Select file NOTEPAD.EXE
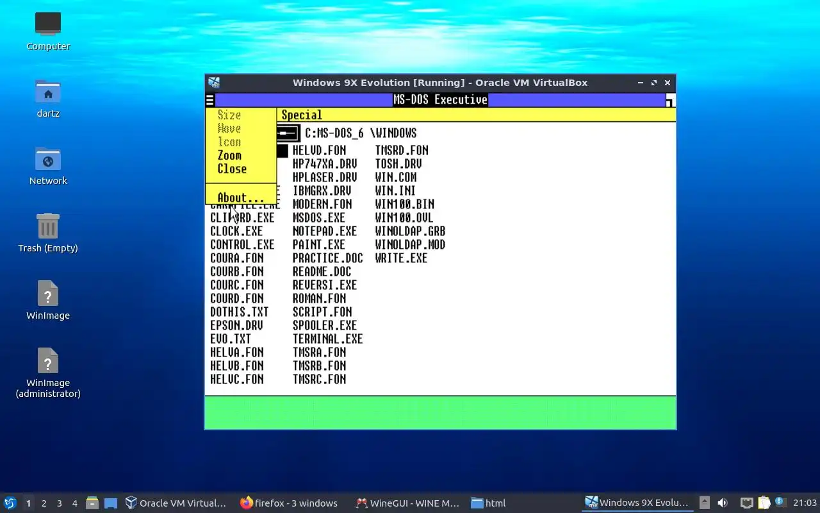Image resolution: width=820 pixels, height=513 pixels. pyautogui.click(x=325, y=231)
